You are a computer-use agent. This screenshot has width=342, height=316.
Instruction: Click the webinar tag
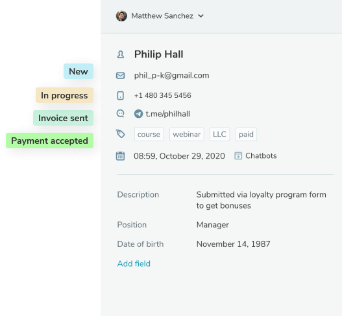[187, 134]
